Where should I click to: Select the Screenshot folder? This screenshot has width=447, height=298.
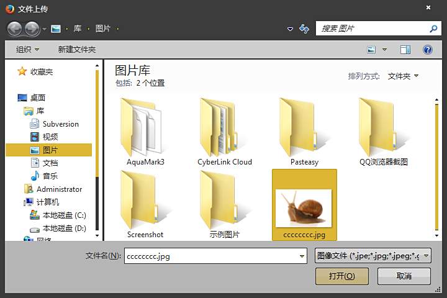click(x=145, y=204)
